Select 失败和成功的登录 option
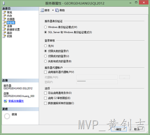The image size is (150, 135). 45,61
